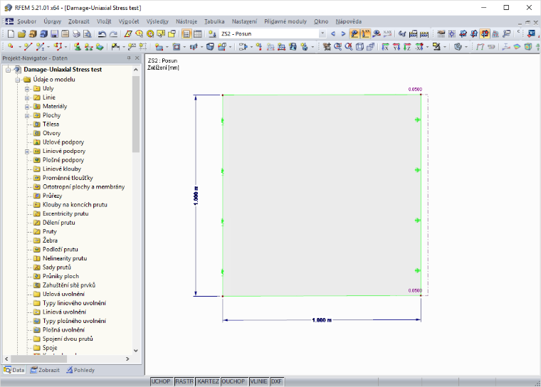Expand the Materiály tree node

(x=27, y=107)
